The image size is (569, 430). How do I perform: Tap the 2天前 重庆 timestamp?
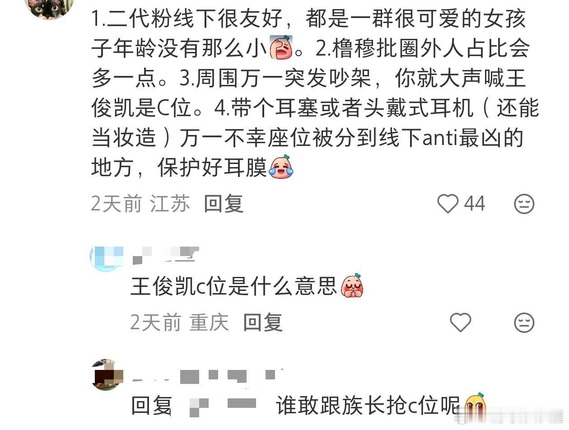180,323
